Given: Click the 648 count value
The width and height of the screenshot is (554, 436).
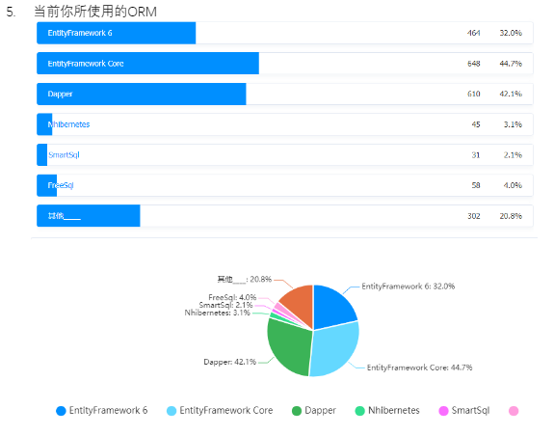Looking at the screenshot, I should coord(473,64).
